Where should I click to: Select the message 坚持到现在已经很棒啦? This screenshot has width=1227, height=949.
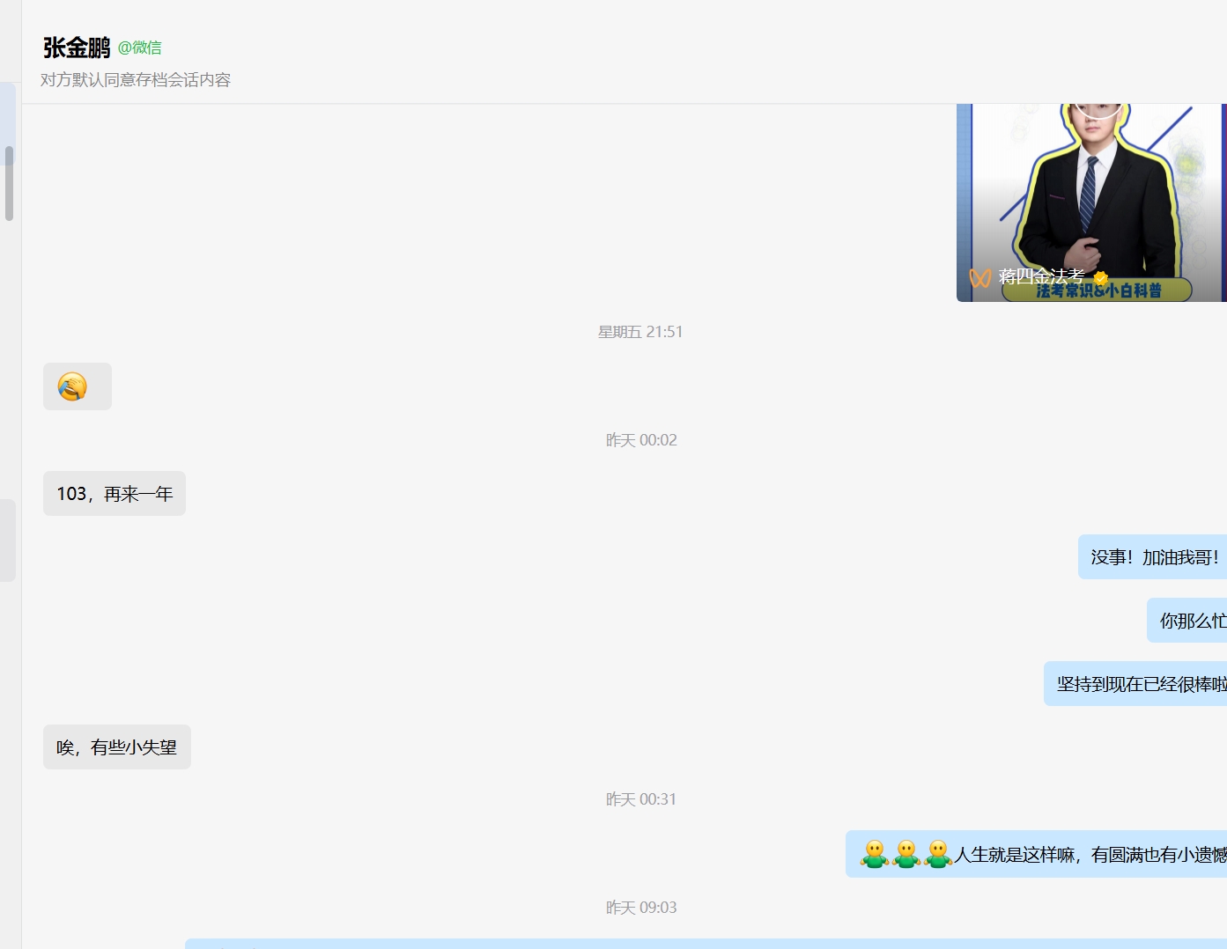pyautogui.click(x=1135, y=684)
